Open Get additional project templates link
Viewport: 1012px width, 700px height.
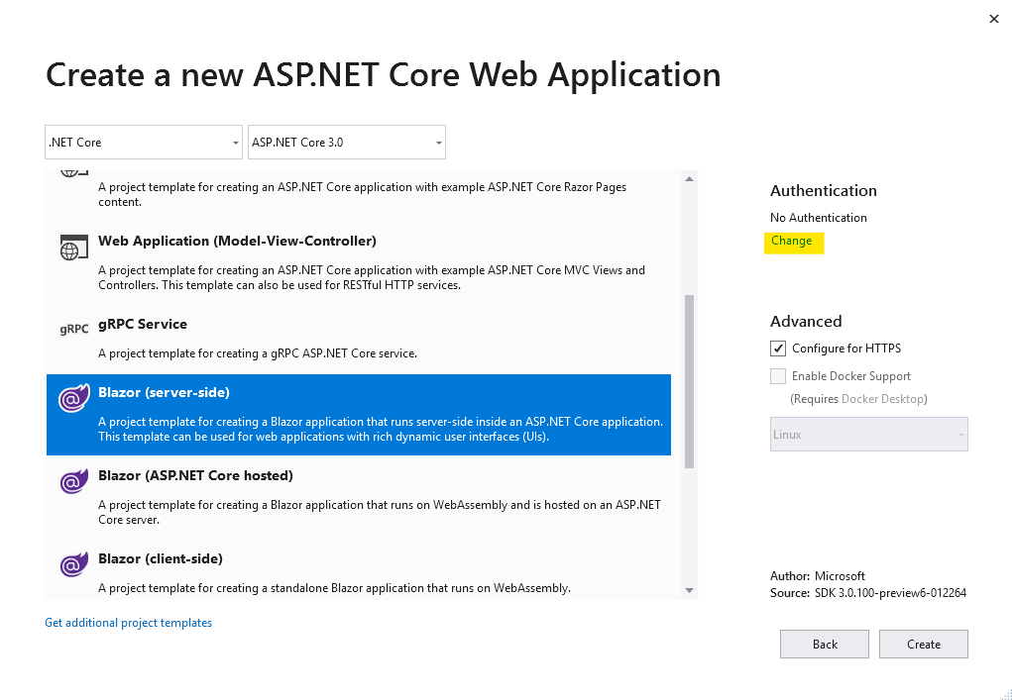tap(129, 623)
